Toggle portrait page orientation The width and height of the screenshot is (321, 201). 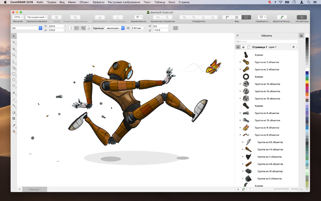click(71, 28)
